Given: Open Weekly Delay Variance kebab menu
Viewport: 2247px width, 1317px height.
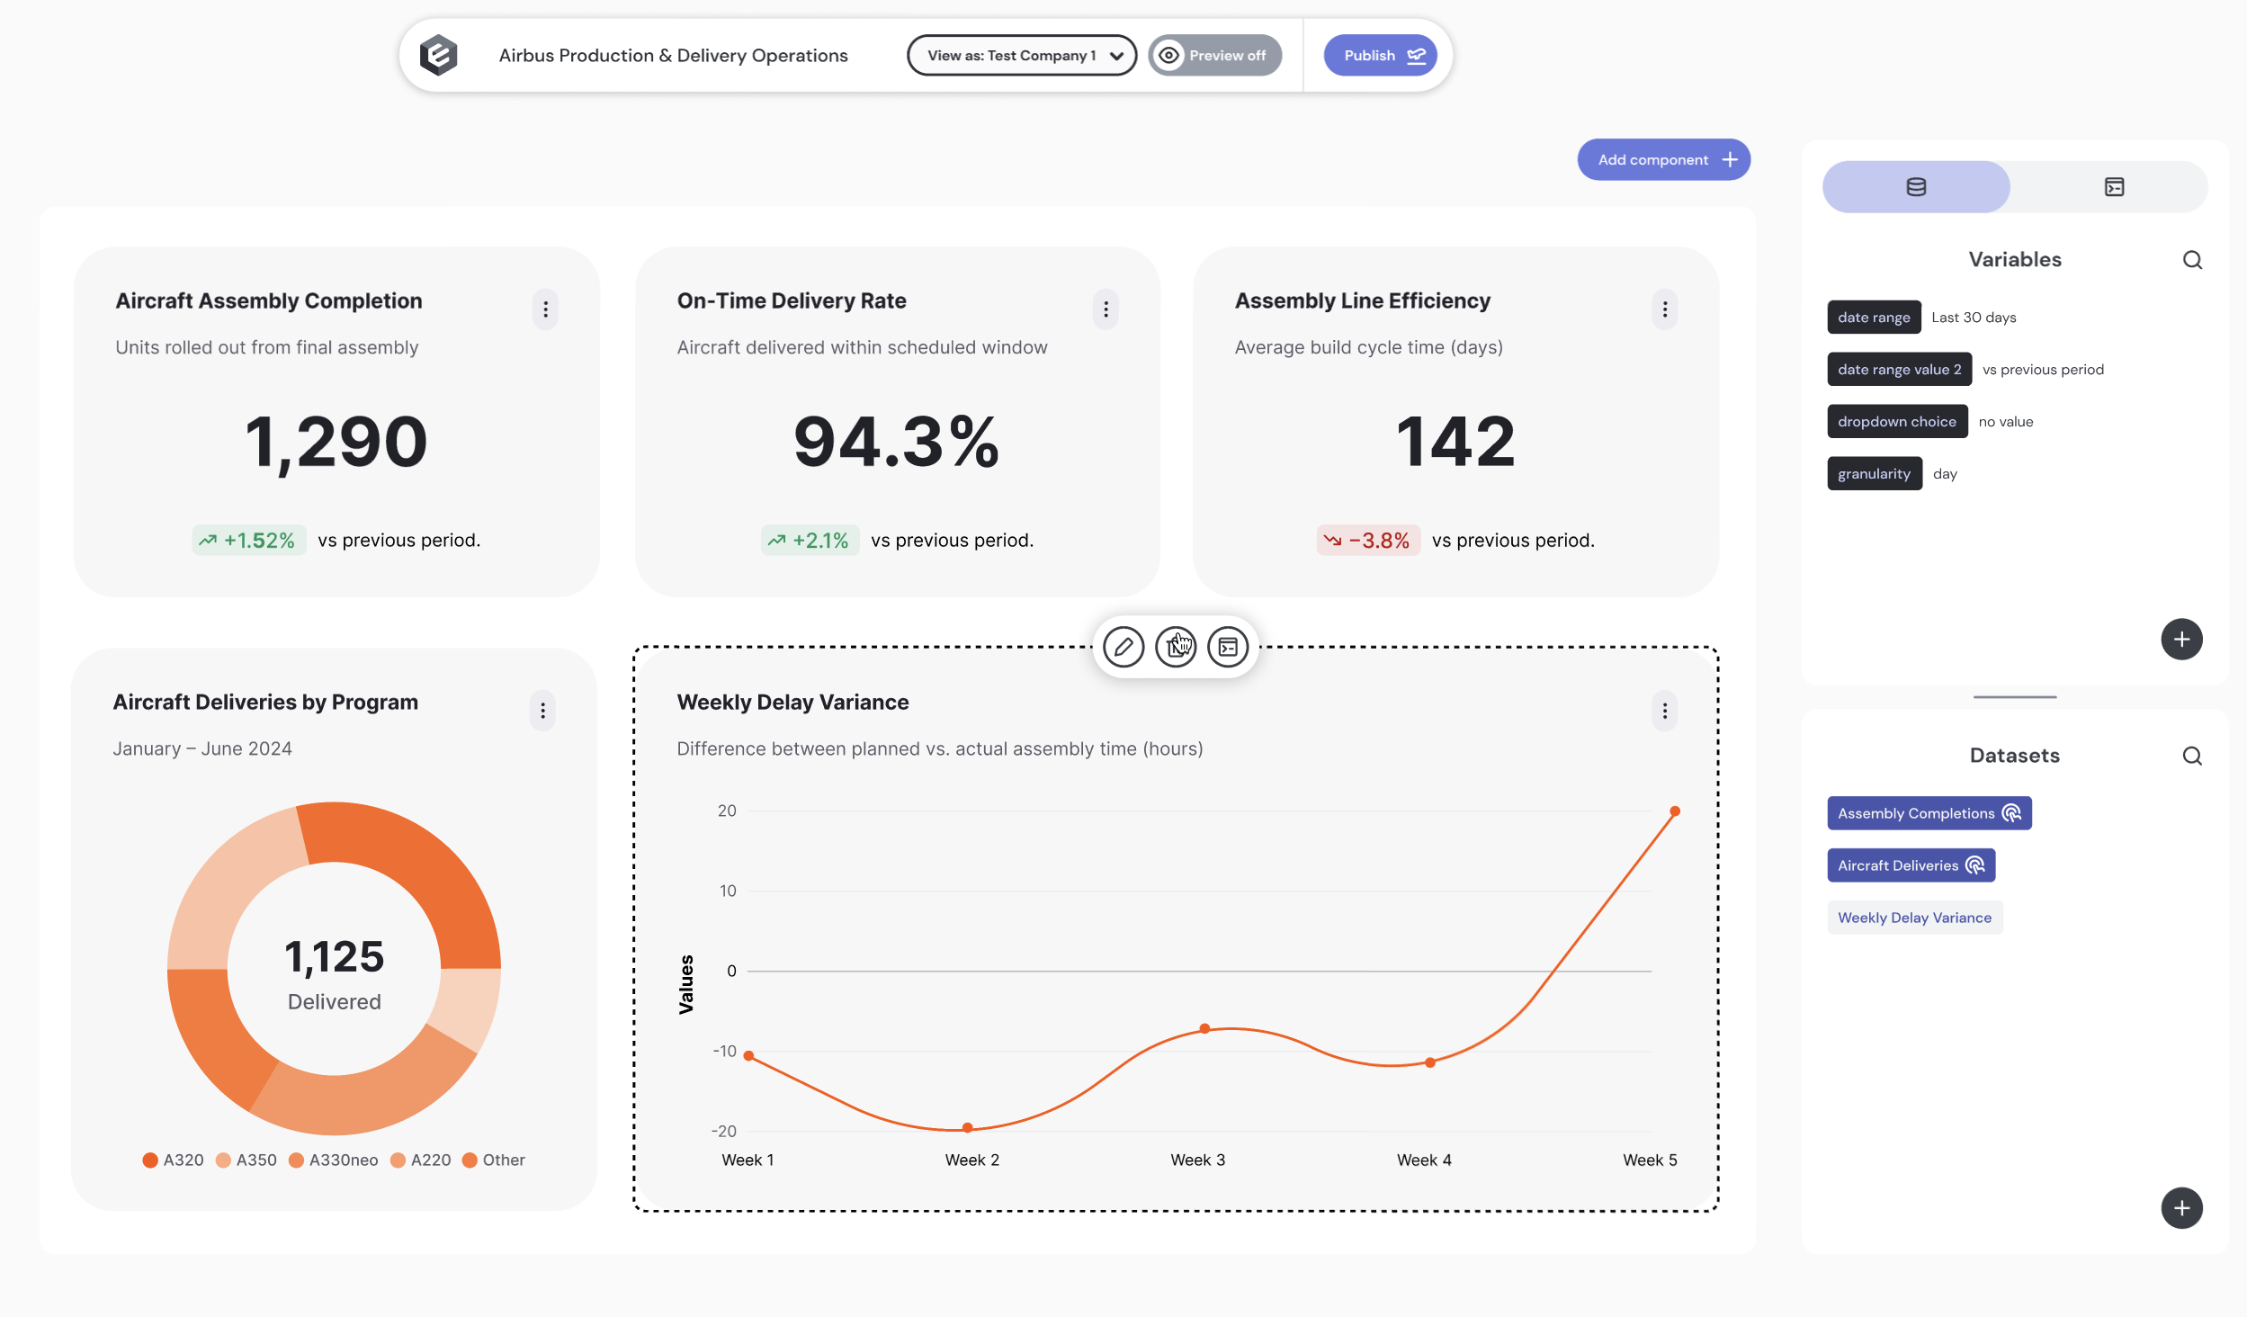Looking at the screenshot, I should [x=1664, y=711].
